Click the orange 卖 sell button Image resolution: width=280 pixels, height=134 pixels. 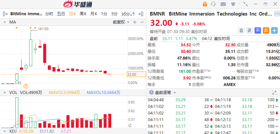point(266,31)
